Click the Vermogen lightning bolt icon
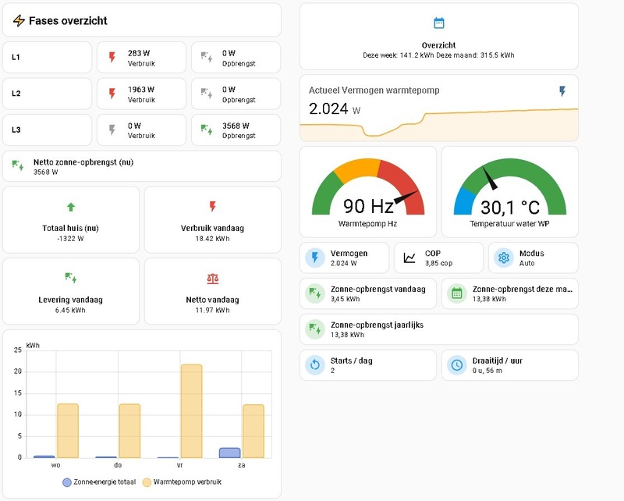624x501 pixels. click(315, 258)
